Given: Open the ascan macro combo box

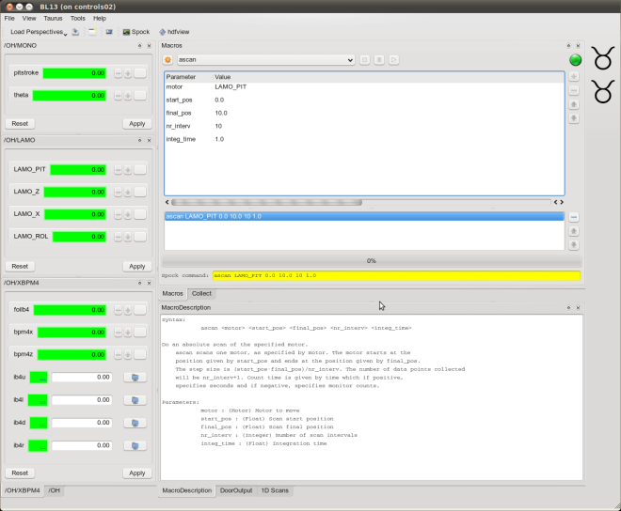Looking at the screenshot, I should pos(265,60).
